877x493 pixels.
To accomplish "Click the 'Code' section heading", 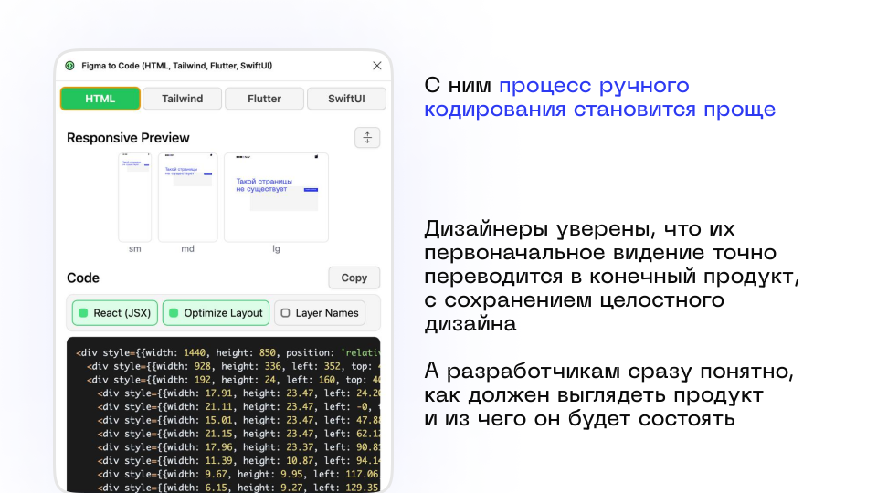I will [x=83, y=278].
